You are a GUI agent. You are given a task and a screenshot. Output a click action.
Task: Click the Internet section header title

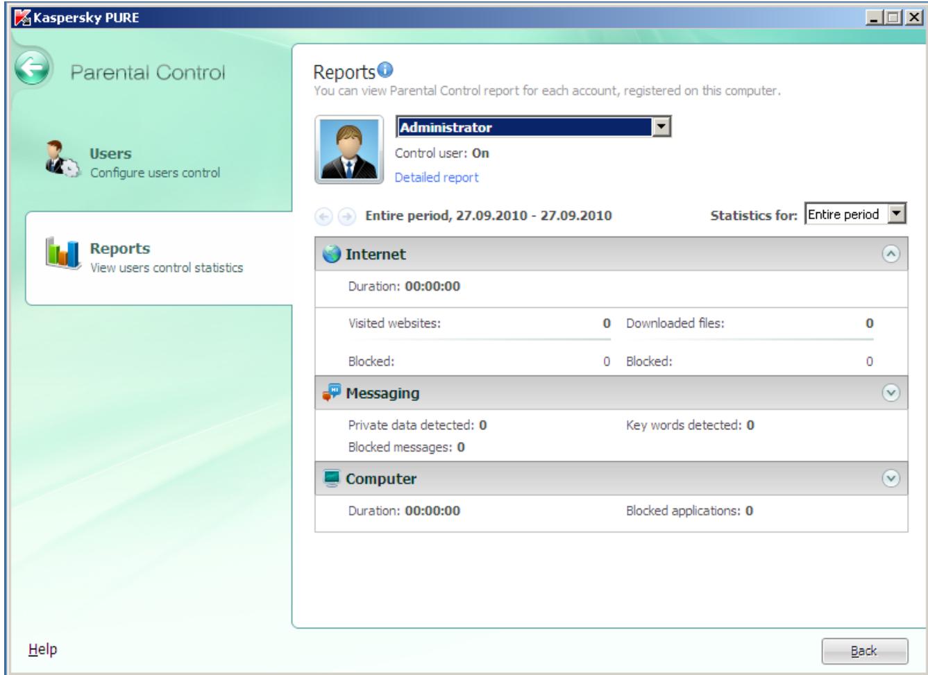(x=376, y=255)
